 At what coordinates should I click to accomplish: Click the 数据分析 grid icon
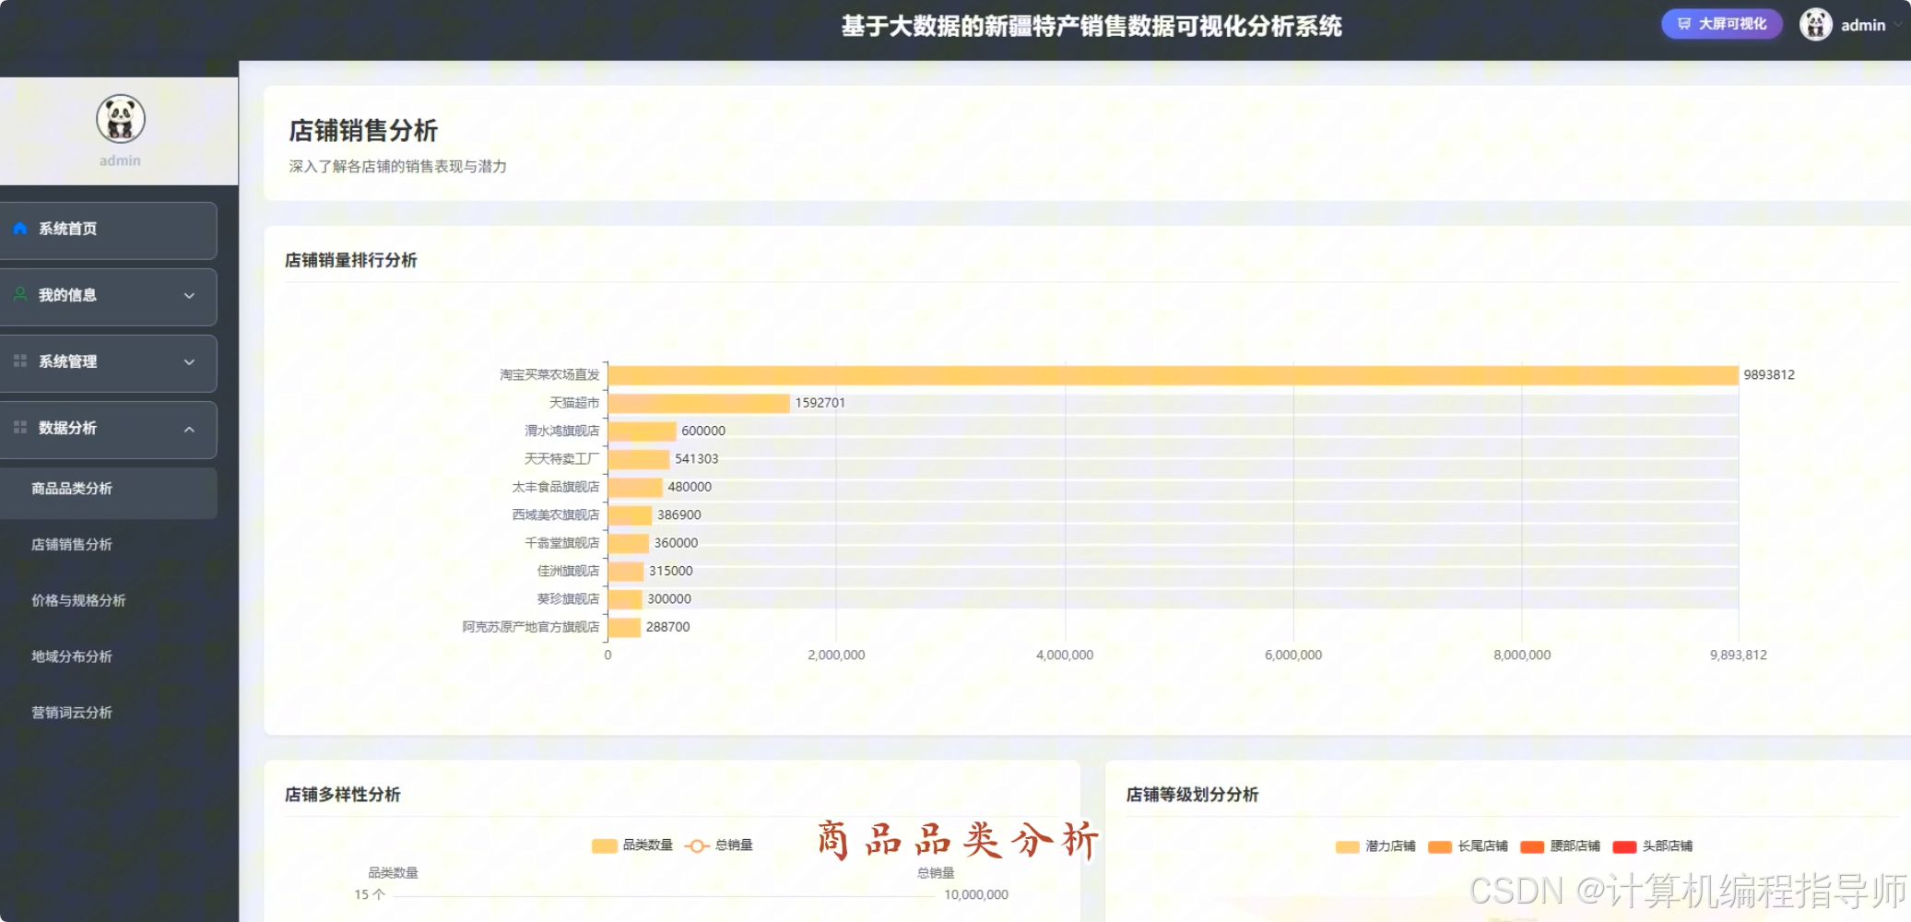19,428
